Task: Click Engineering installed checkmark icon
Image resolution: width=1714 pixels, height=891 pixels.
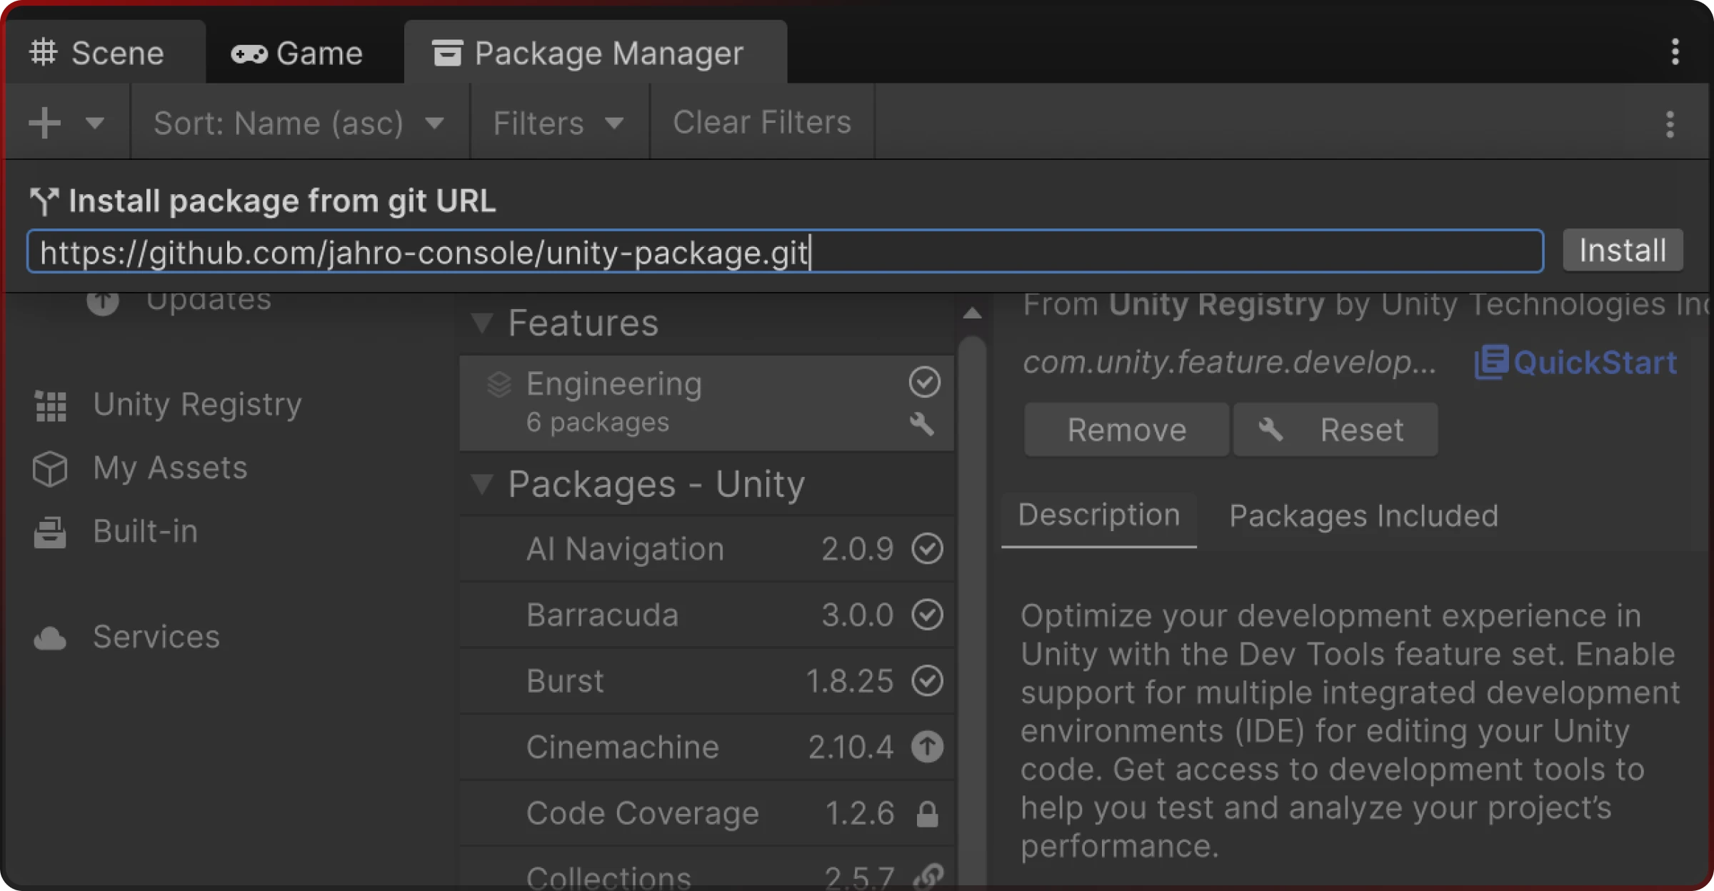Action: pyautogui.click(x=924, y=382)
